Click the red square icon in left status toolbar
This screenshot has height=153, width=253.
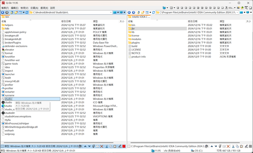124,146
